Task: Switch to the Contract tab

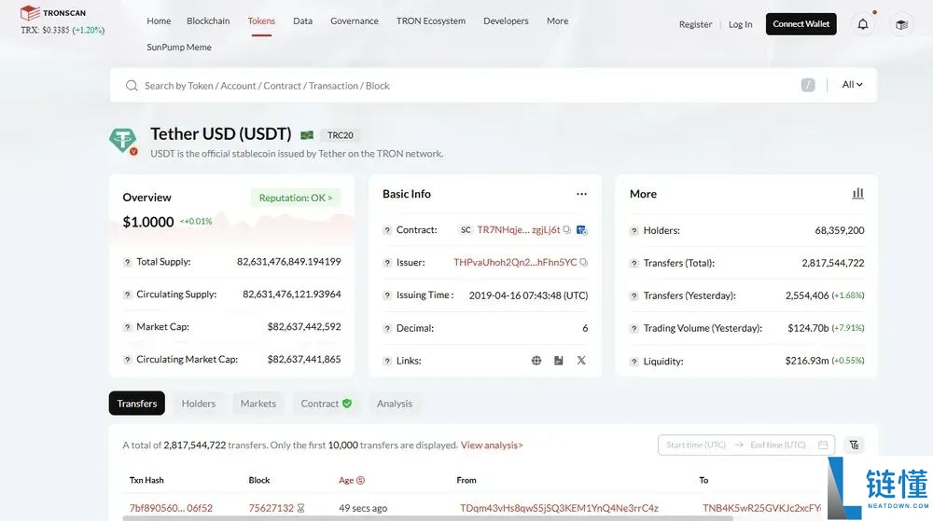Action: tap(326, 404)
